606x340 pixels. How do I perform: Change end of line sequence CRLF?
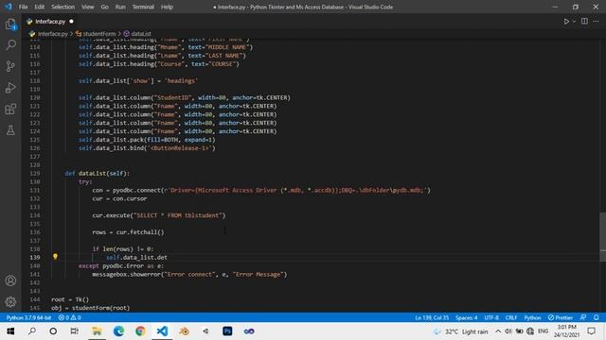[511, 317]
